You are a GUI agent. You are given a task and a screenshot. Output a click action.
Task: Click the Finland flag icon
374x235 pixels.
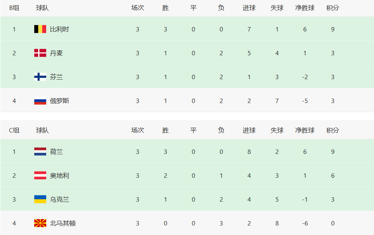click(40, 77)
